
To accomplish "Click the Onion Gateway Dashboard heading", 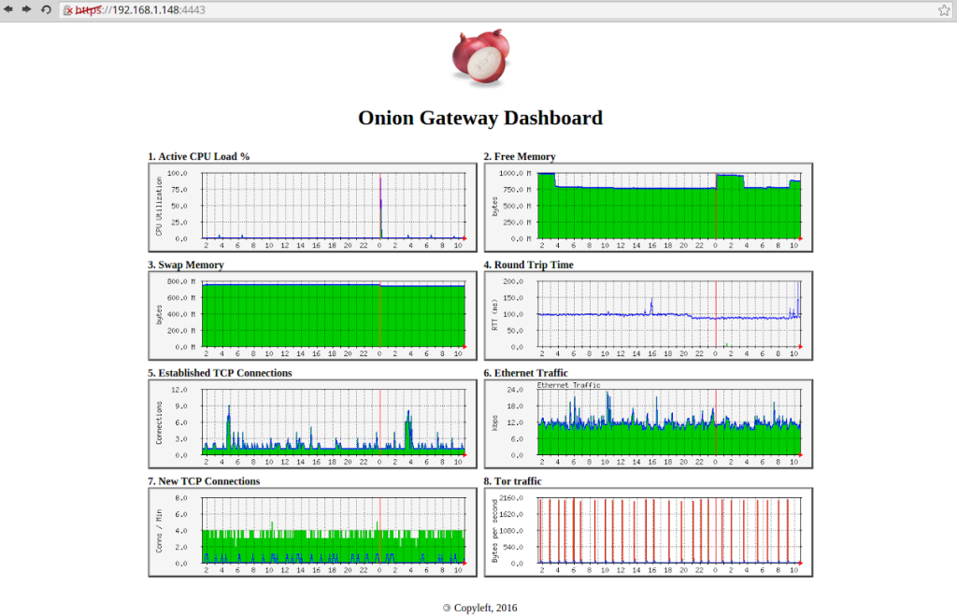I will 480,118.
